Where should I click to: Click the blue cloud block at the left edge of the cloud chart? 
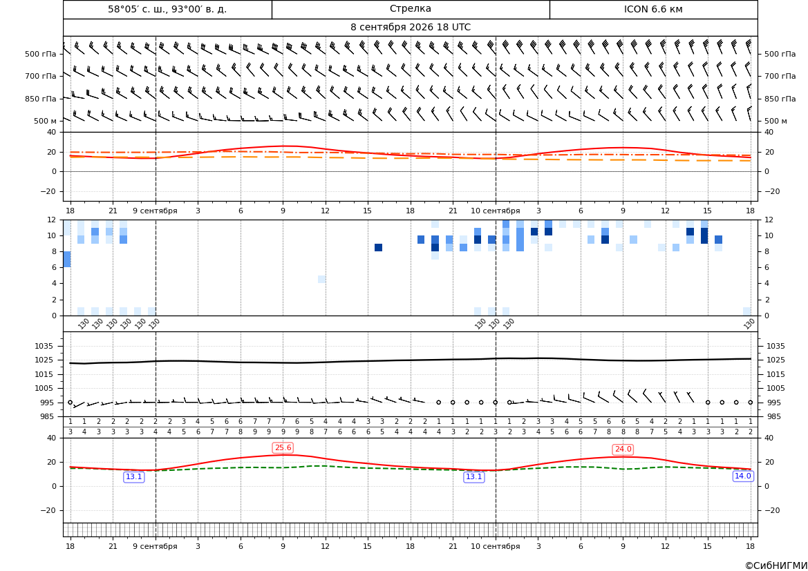[x=67, y=259]
